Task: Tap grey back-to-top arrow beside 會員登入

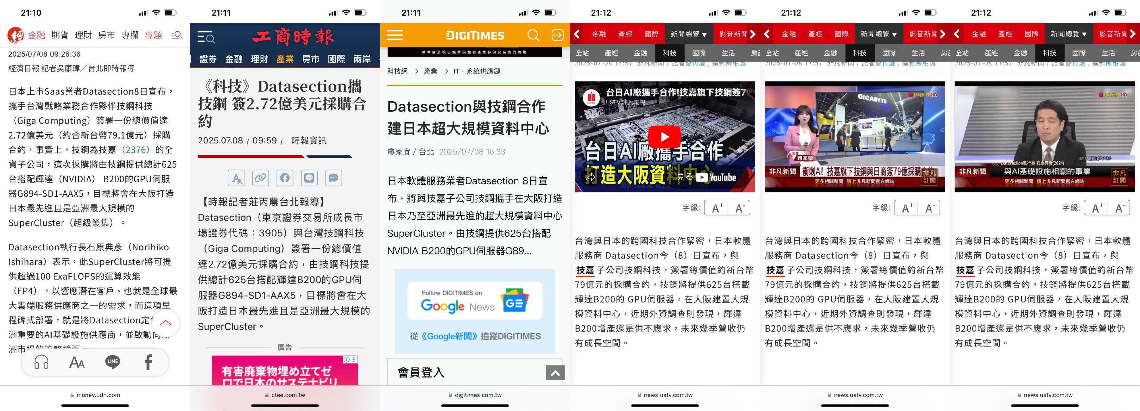Action: coord(555,373)
